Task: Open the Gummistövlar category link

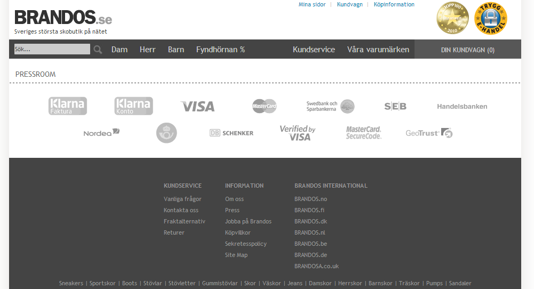Action: point(220,283)
